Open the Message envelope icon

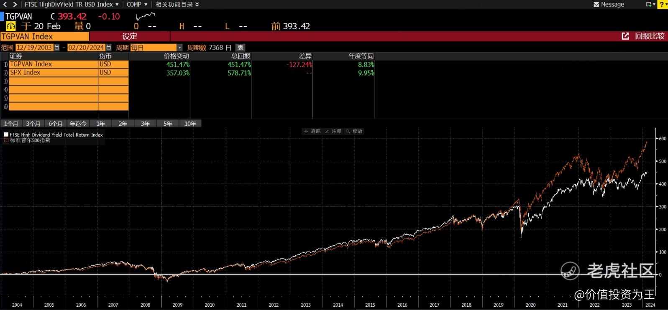(x=596, y=5)
